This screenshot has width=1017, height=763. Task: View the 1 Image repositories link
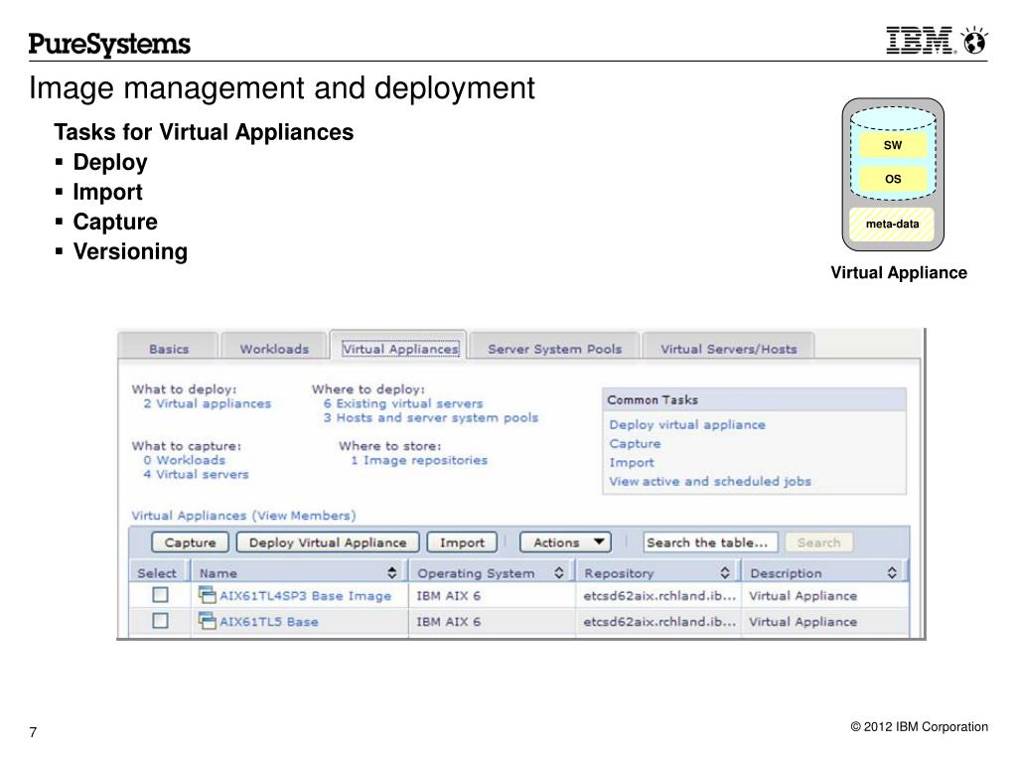pos(419,460)
